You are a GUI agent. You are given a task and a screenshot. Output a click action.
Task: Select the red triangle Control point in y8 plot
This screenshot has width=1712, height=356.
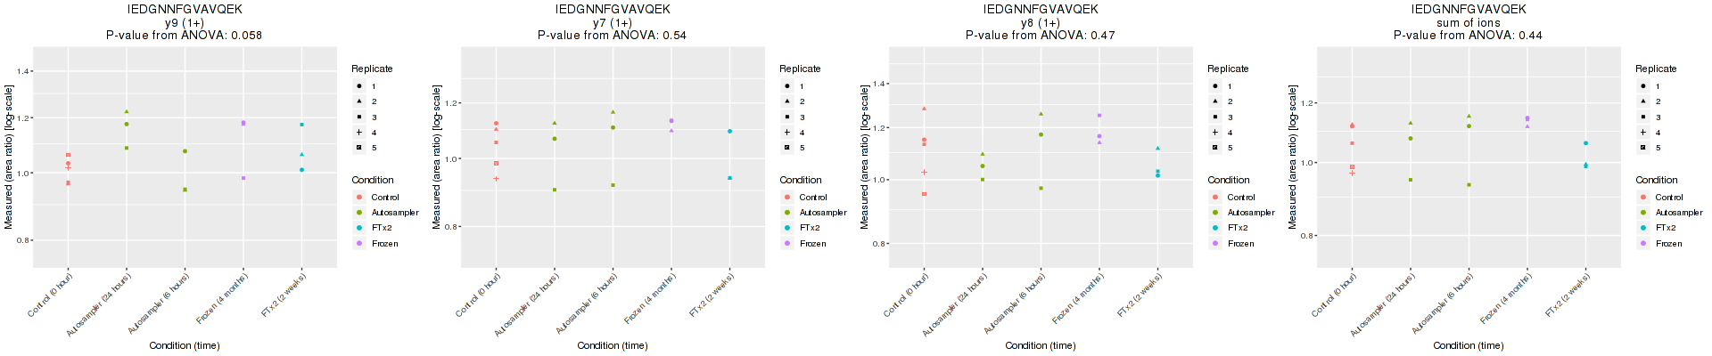pyautogui.click(x=924, y=109)
